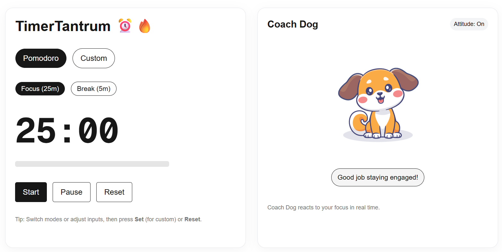The height and width of the screenshot is (252, 502).
Task: Click the 25:00 countdown display
Action: (x=67, y=131)
